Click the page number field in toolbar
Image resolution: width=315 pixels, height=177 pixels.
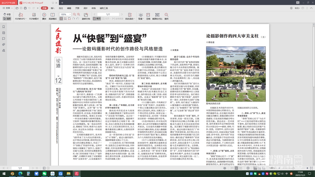[108, 14]
